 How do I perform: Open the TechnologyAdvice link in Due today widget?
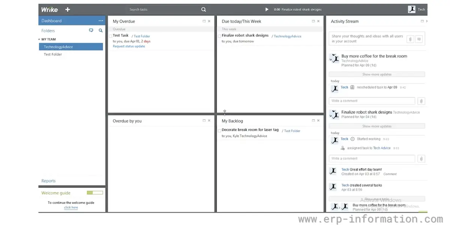coord(288,36)
